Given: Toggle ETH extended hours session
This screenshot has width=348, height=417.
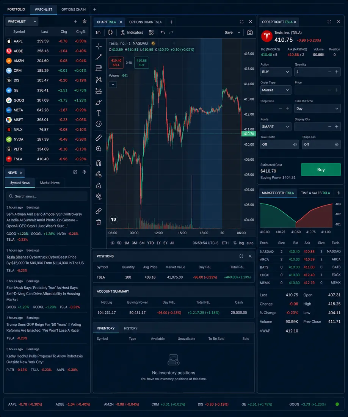Looking at the screenshot, I should tap(225, 243).
